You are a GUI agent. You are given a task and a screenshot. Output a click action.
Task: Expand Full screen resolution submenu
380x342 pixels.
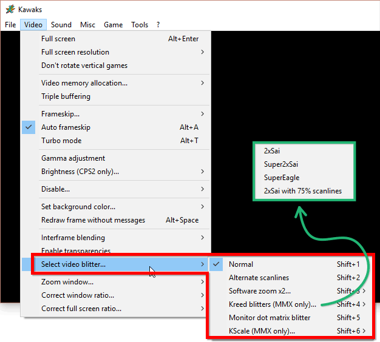click(75, 52)
